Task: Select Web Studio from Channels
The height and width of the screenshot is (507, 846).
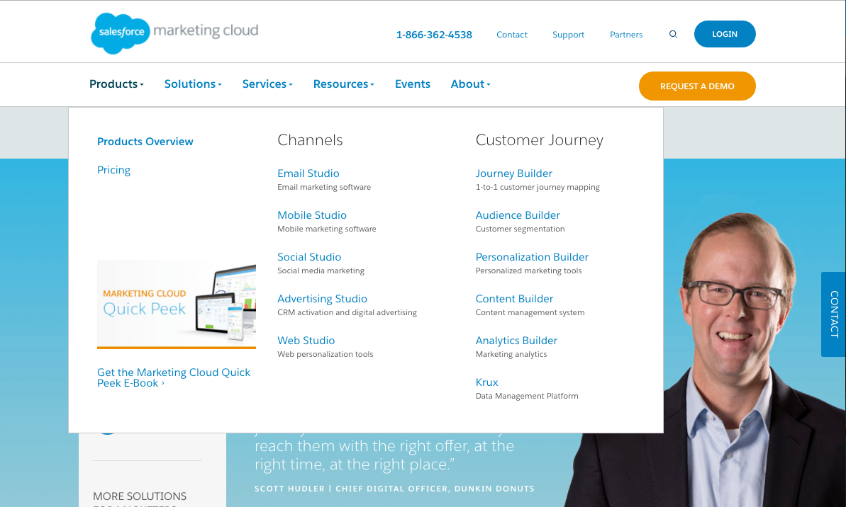Action: point(306,341)
